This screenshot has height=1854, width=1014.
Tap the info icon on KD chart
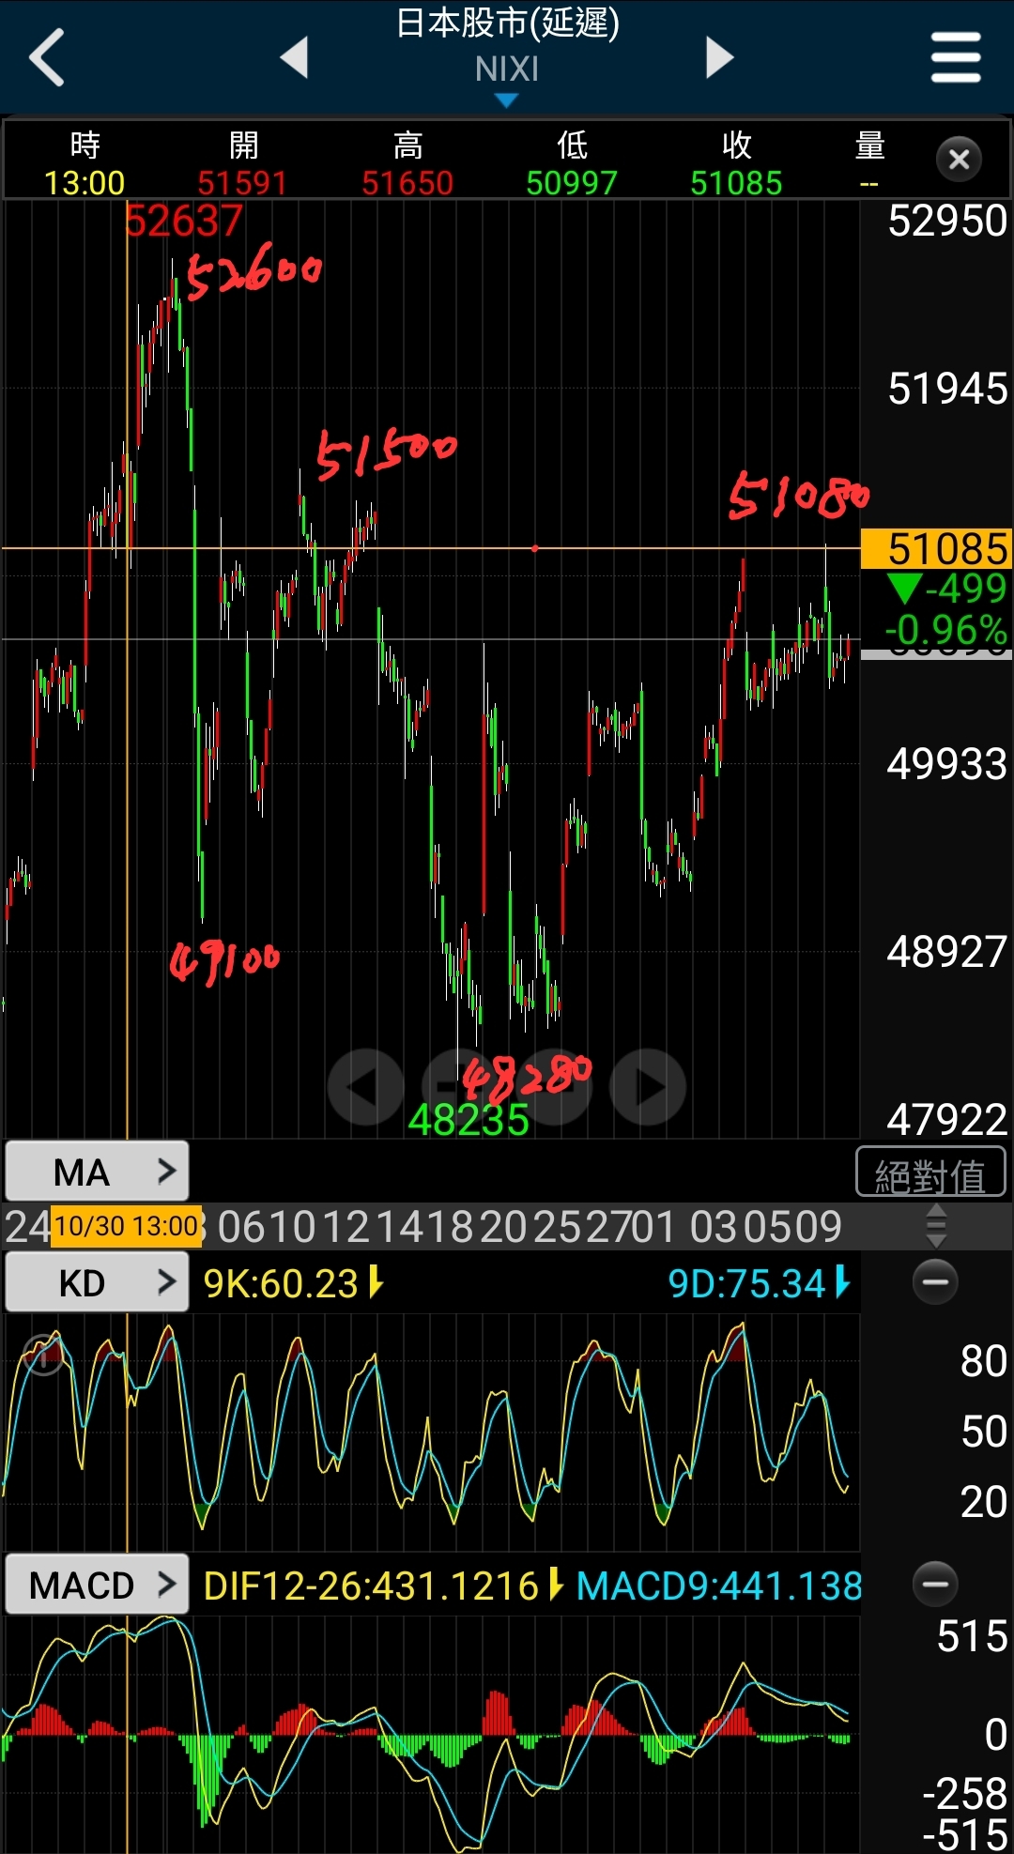pos(42,1355)
